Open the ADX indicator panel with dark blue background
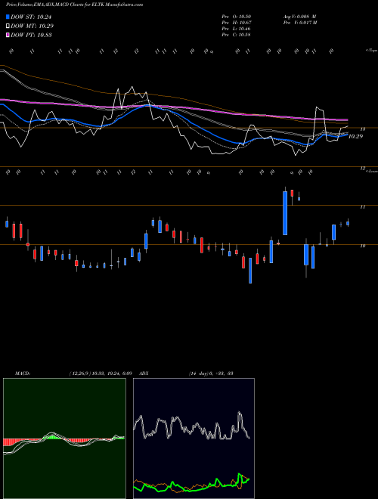Viewport: 378px width, 499px height. click(194, 439)
